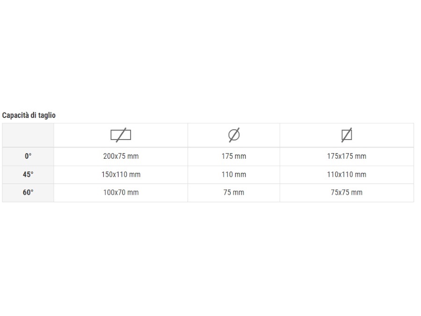Select the 45° row header
421x316 pixels.
pyautogui.click(x=28, y=175)
